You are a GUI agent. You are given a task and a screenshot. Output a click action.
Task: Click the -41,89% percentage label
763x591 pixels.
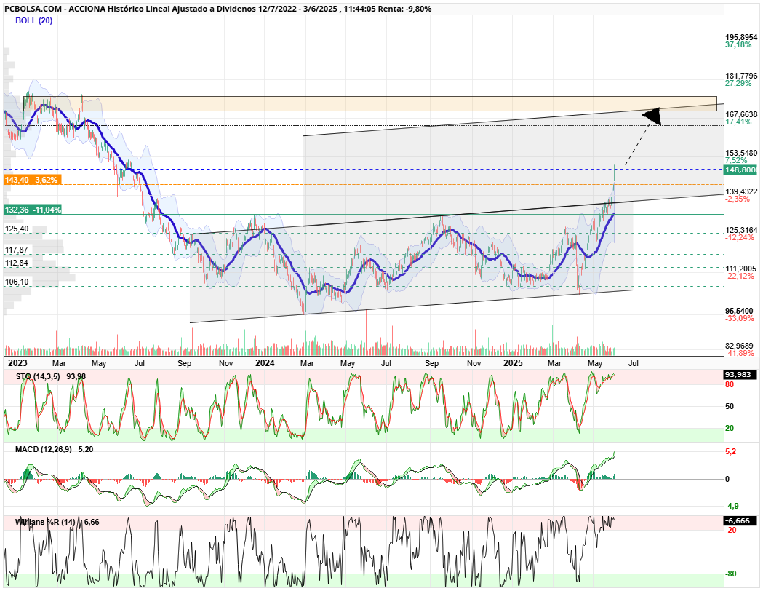740,353
